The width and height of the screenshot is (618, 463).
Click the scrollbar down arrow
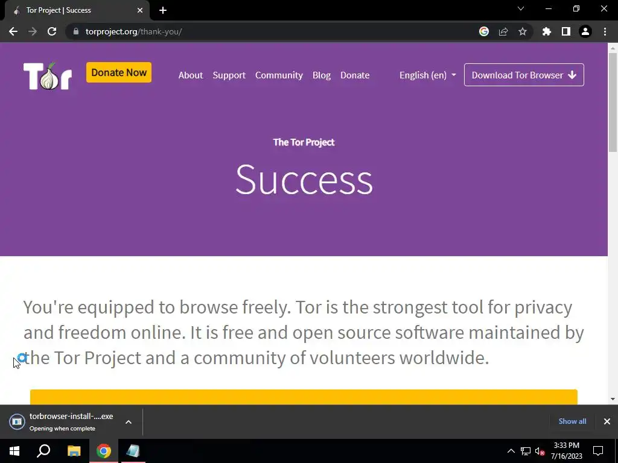click(613, 399)
